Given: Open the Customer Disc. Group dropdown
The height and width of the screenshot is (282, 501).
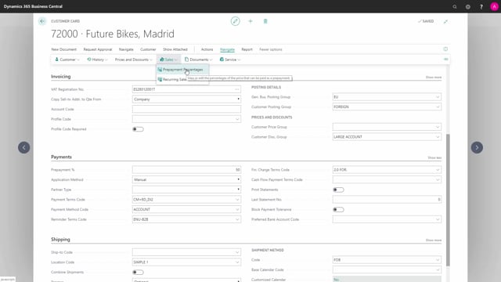Looking at the screenshot, I should pyautogui.click(x=438, y=137).
